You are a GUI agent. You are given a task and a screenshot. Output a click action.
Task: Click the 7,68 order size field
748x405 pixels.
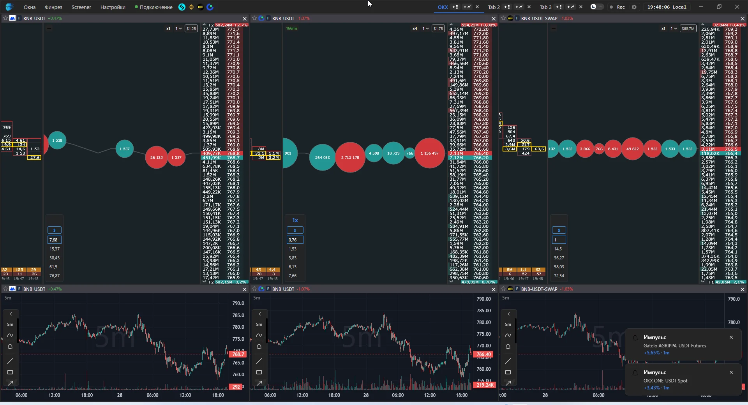55,240
